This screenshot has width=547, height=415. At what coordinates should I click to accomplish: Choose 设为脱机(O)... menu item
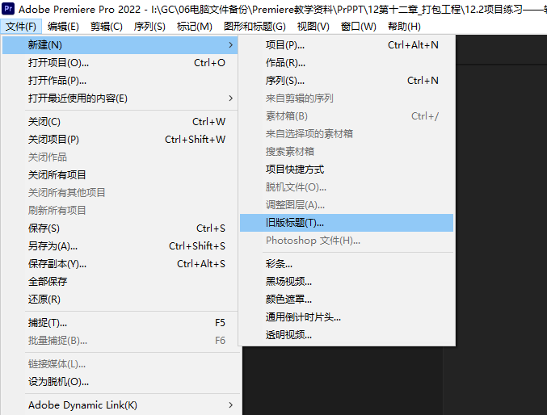pos(58,382)
